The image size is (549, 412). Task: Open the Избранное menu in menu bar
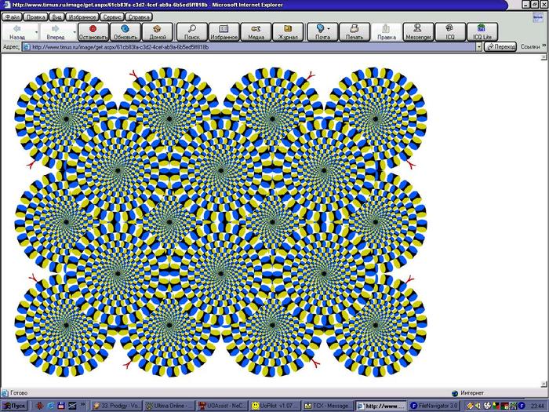82,16
